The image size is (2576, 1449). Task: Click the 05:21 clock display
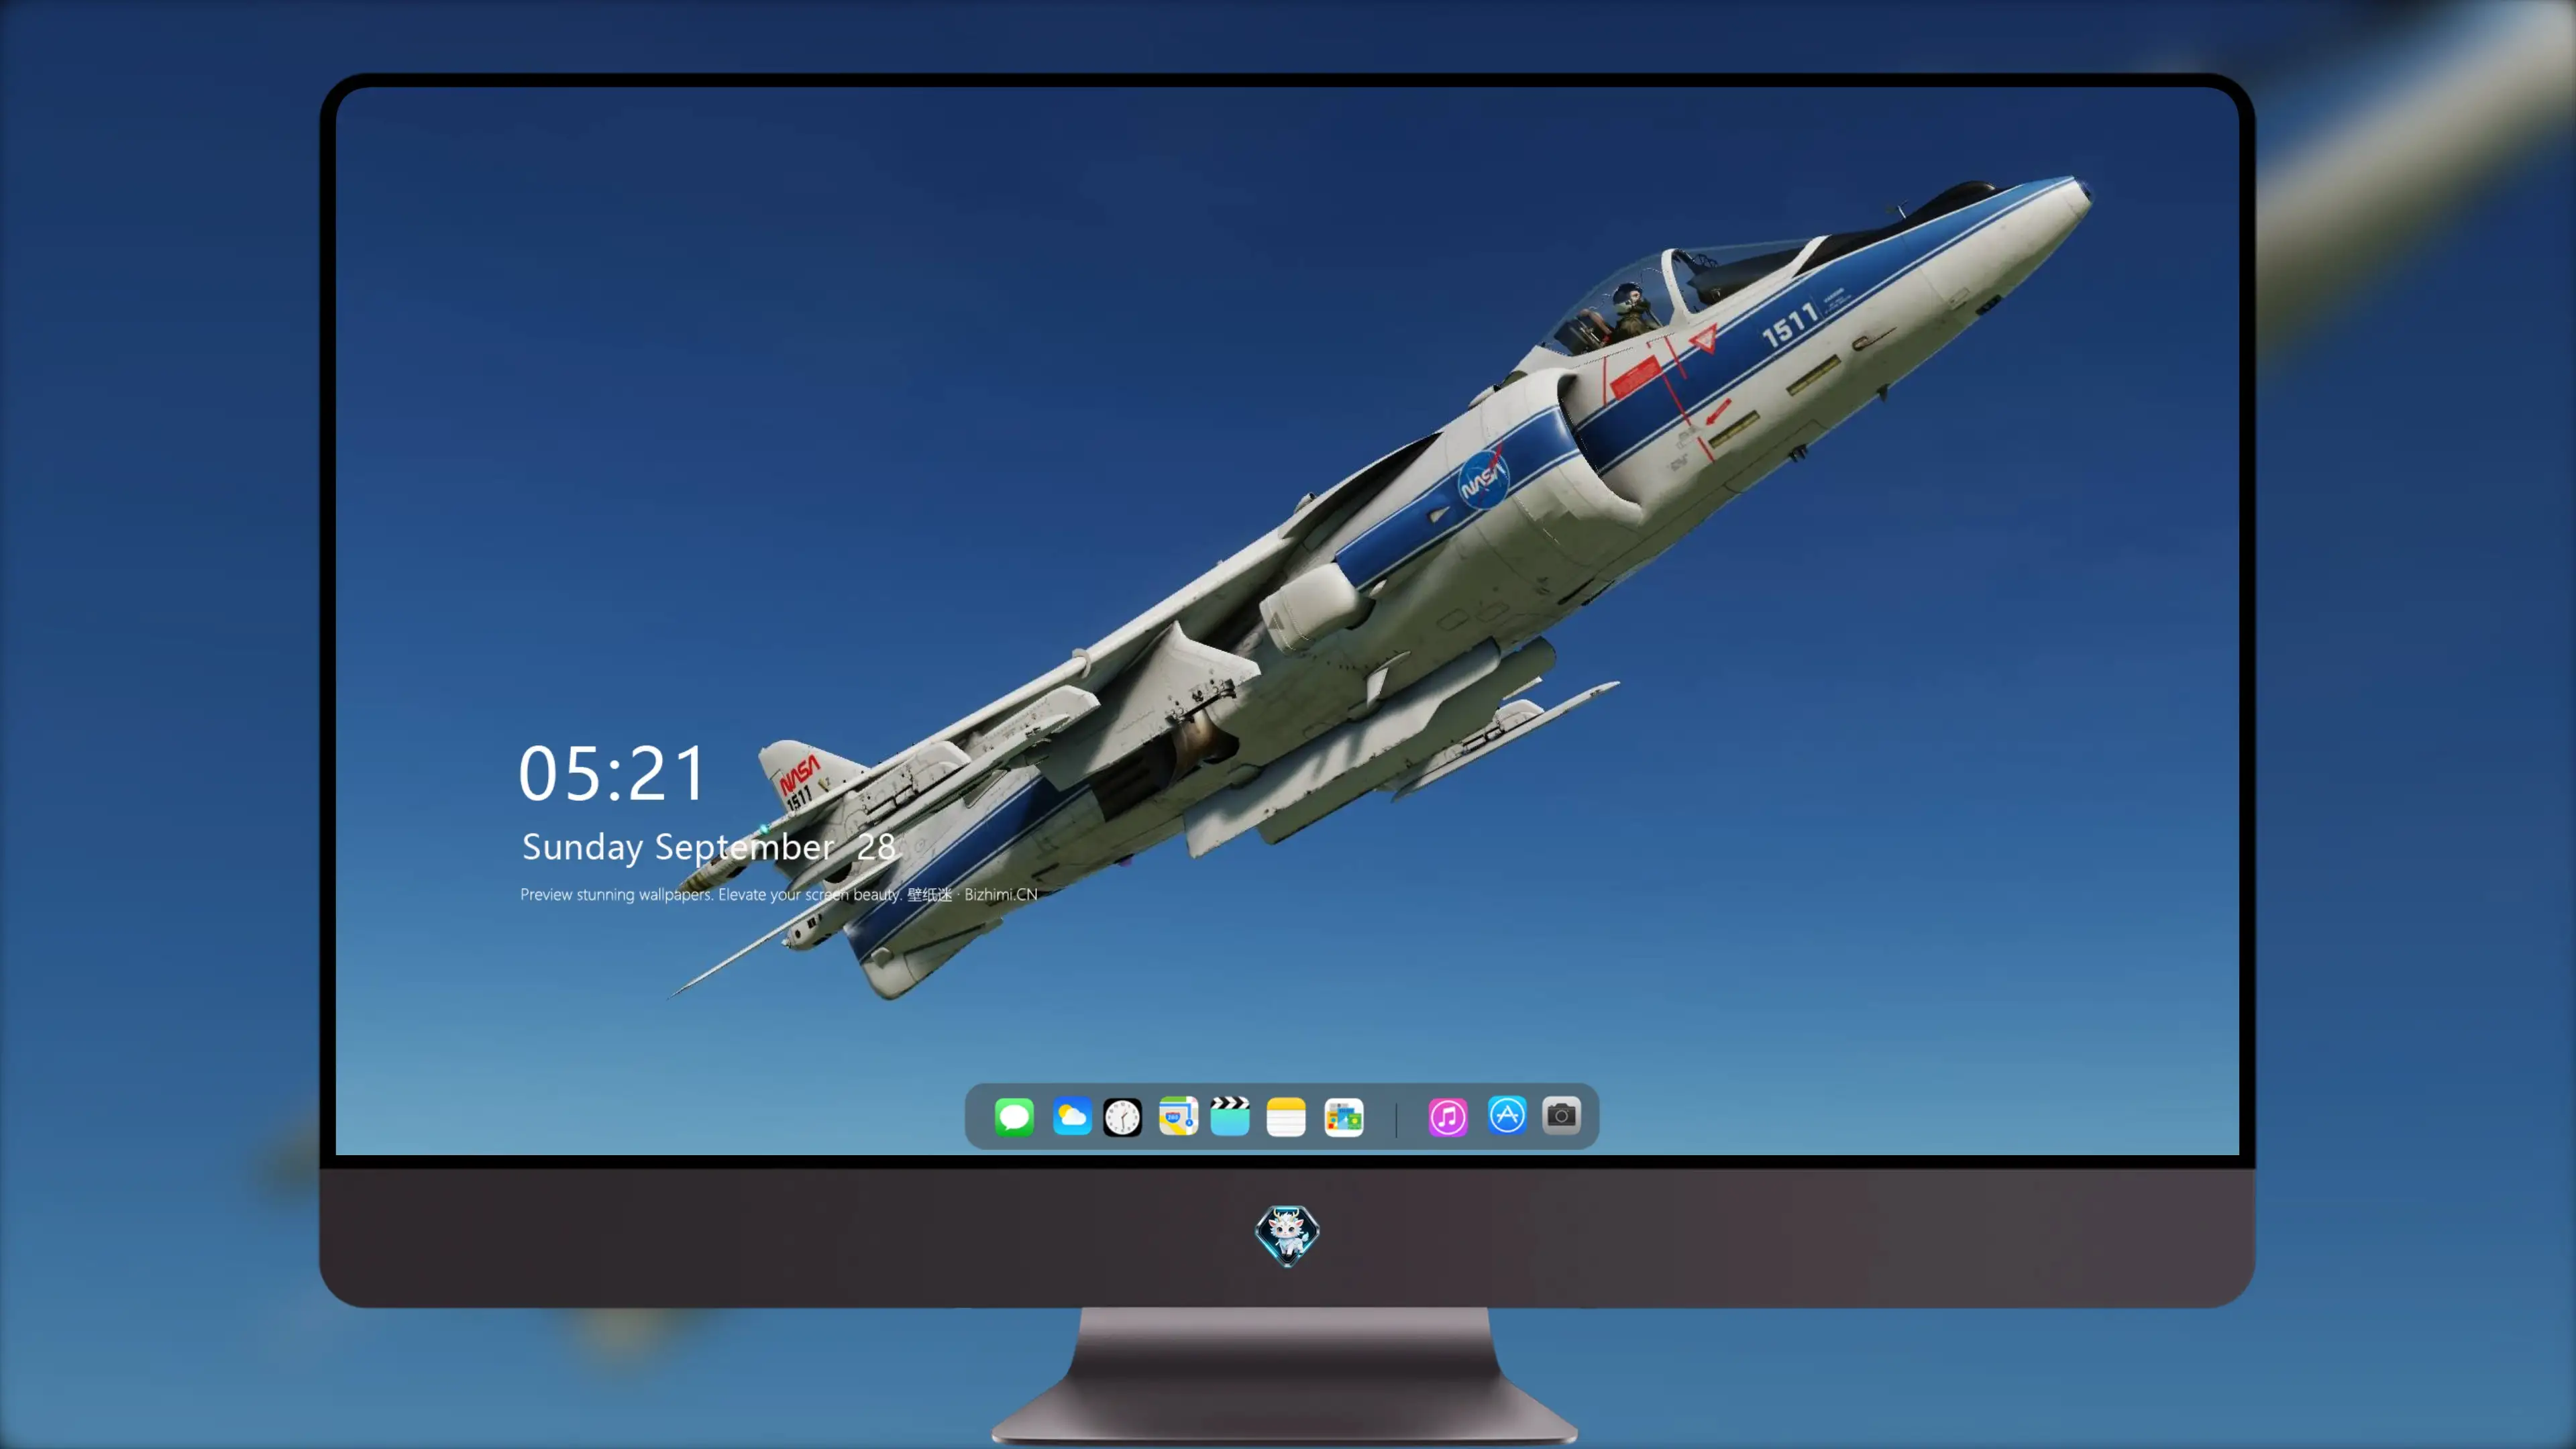click(612, 774)
